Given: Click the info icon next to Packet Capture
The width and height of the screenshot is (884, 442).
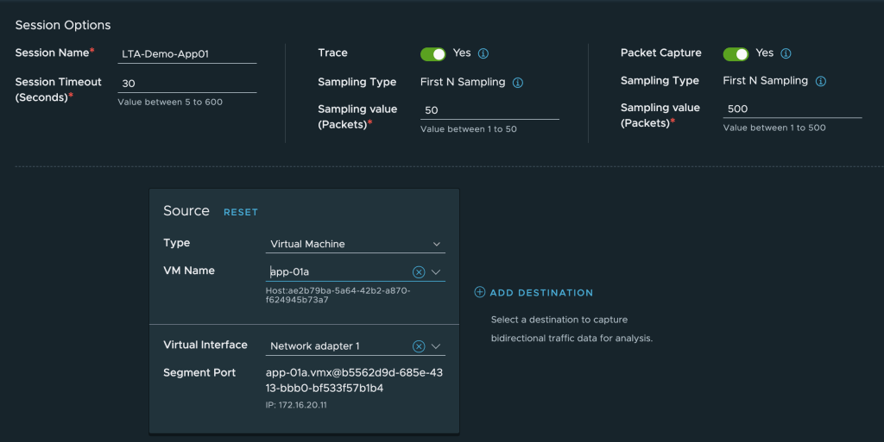Looking at the screenshot, I should (x=786, y=53).
